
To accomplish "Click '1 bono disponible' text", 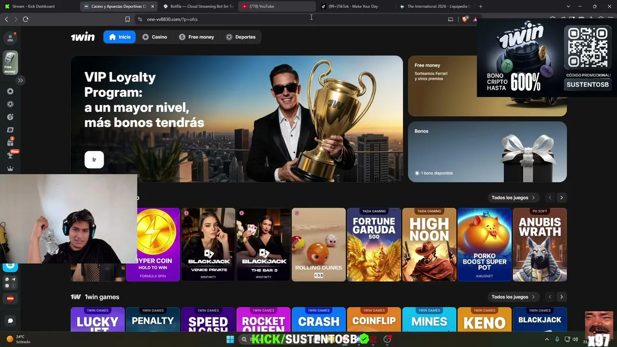I will [437, 173].
